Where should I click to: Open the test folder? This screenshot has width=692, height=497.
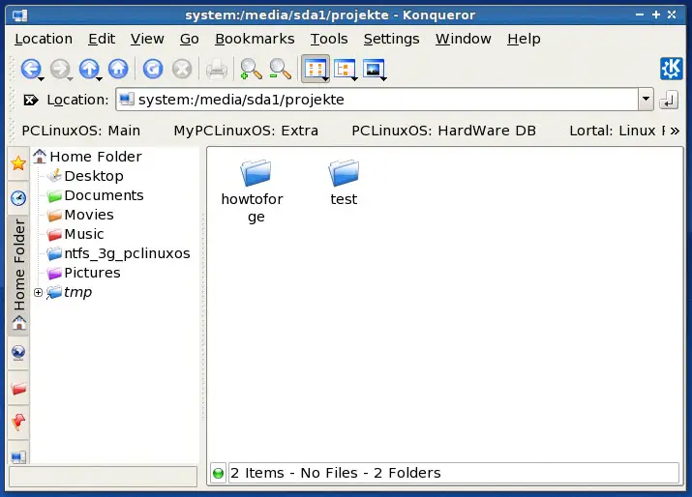pyautogui.click(x=344, y=183)
